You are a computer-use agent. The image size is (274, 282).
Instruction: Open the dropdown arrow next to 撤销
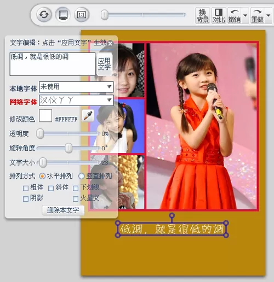(x=246, y=16)
